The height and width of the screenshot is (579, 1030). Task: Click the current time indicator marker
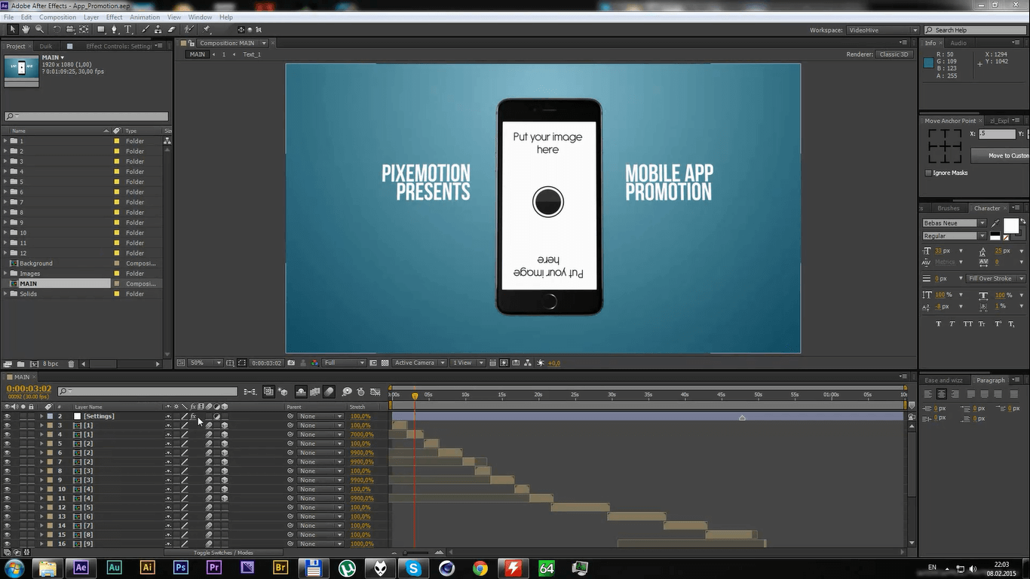(415, 395)
